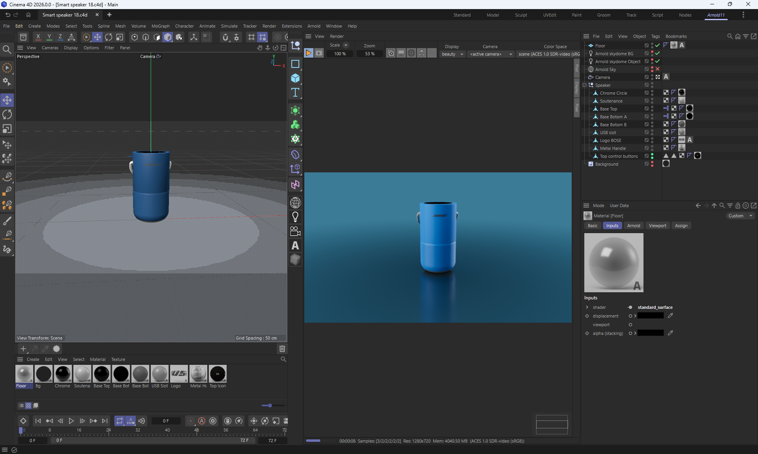
Task: Select the Move tool in left toolbar
Action: [x=7, y=100]
